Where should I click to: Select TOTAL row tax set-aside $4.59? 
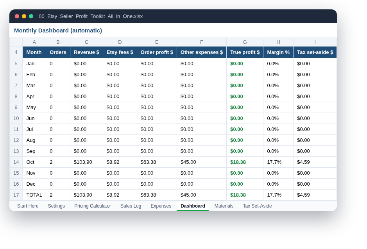tap(315, 195)
